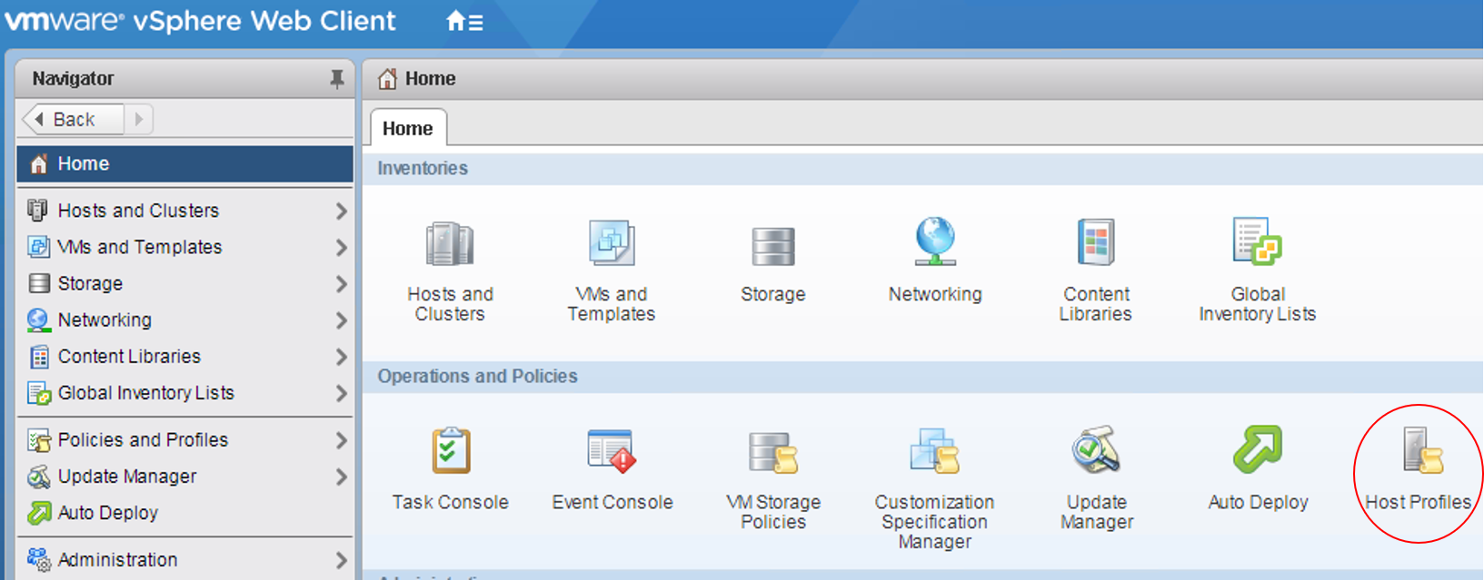Open Content Libraries from the Navigator
Viewport: 1484px width, 580px height.
point(185,357)
